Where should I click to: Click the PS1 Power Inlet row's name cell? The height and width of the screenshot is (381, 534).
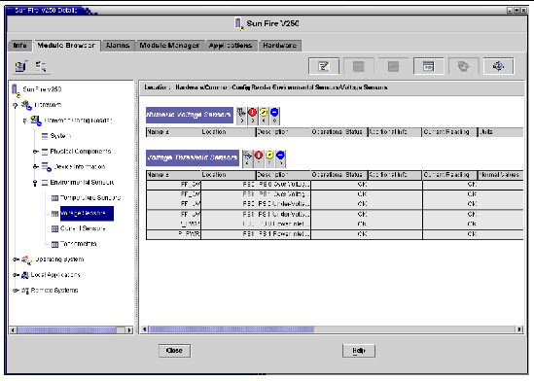pyautogui.click(x=174, y=234)
